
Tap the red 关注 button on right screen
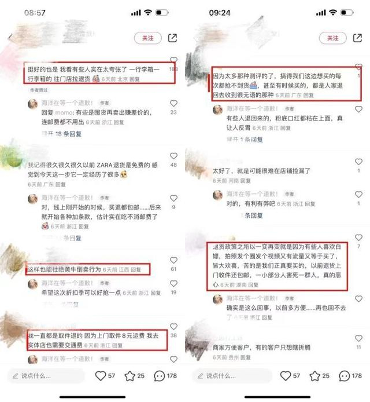[x=333, y=38]
